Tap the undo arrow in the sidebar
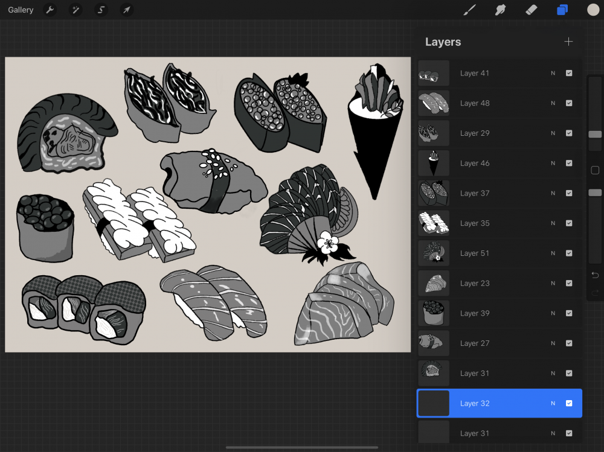The image size is (604, 452). point(595,275)
